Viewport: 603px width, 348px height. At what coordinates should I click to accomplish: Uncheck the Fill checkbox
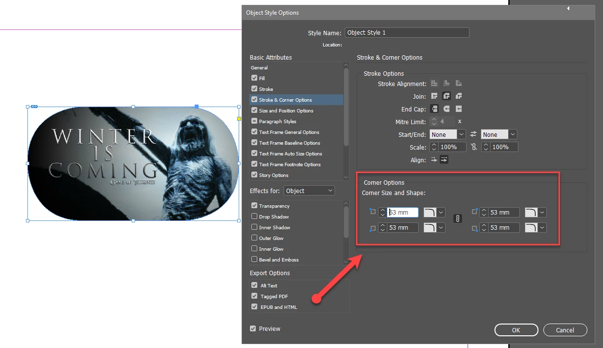tap(254, 78)
